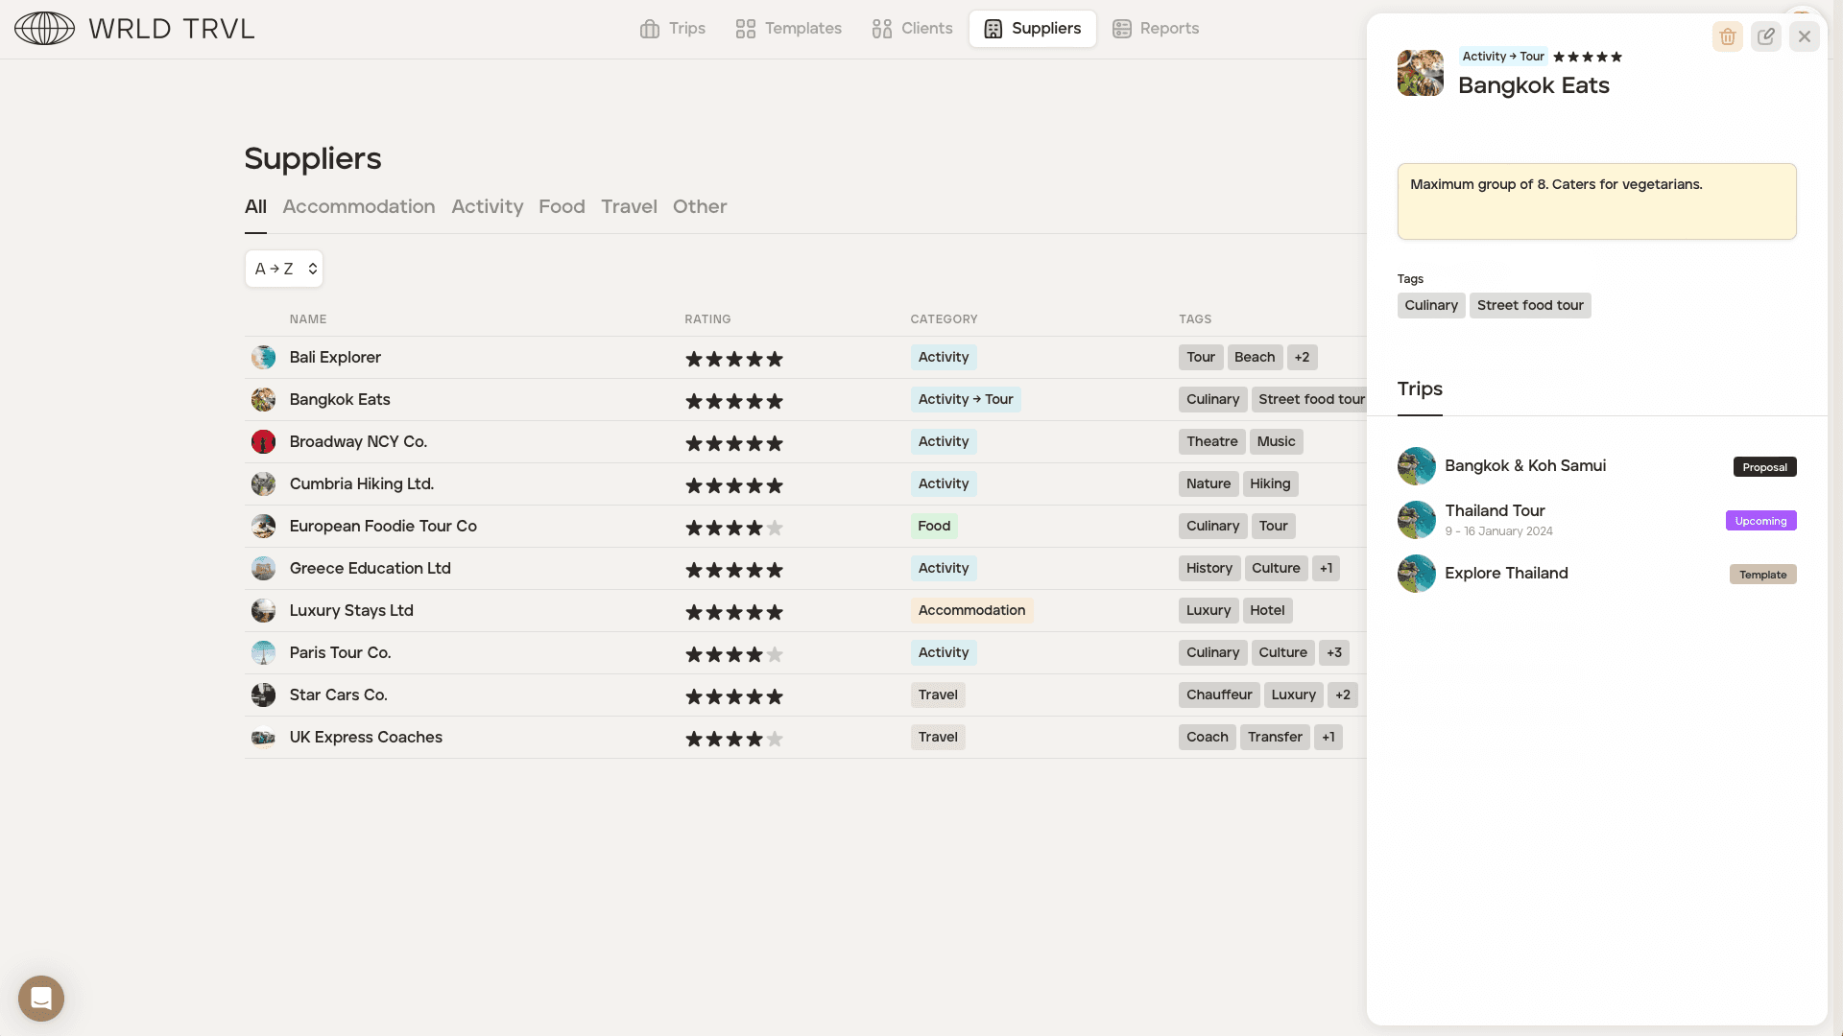Viewport: 1843px width, 1036px height.
Task: Open the Reports navigation item
Action: tap(1156, 29)
